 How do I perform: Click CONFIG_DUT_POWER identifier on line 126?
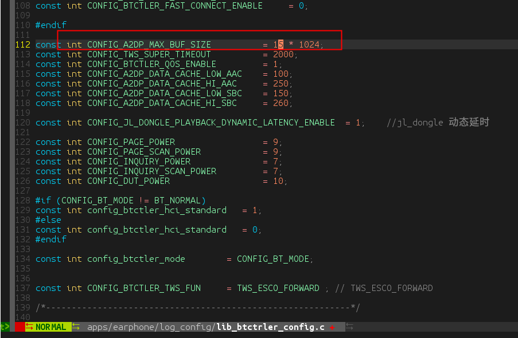coord(128,181)
